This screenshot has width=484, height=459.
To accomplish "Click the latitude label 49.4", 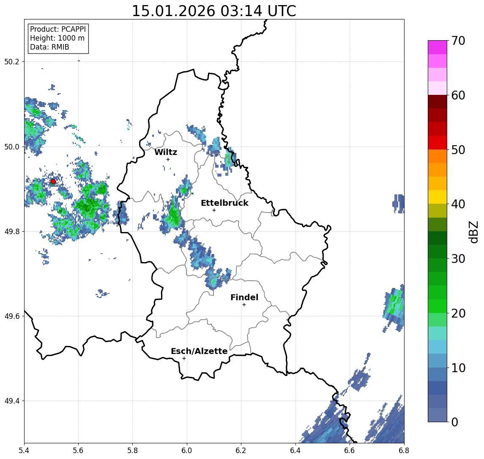I will (11, 401).
